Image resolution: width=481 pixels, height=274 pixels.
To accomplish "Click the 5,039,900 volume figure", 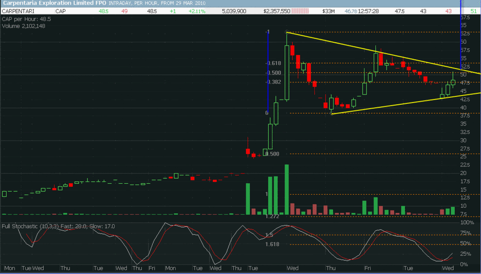I will [234, 11].
